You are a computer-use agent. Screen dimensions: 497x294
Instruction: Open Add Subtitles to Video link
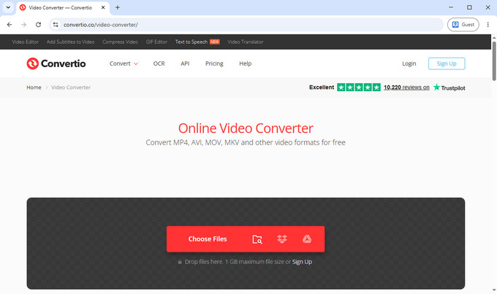70,42
